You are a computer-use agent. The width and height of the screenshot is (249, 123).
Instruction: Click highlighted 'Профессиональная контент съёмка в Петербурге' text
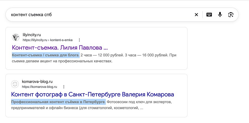[x=58, y=102]
